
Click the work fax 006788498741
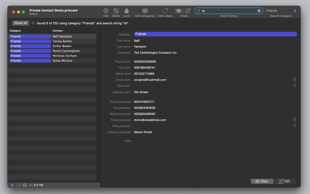(x=144, y=68)
